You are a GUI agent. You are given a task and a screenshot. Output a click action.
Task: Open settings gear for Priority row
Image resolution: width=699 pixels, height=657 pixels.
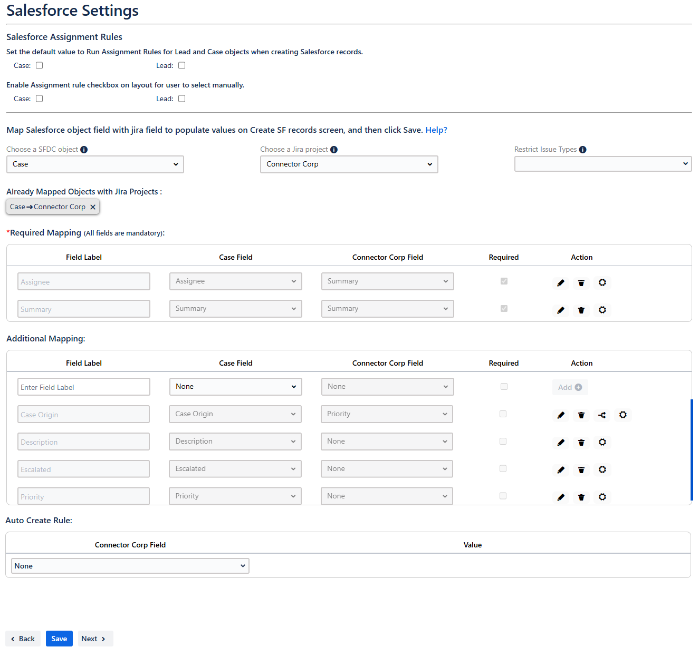pyautogui.click(x=602, y=497)
